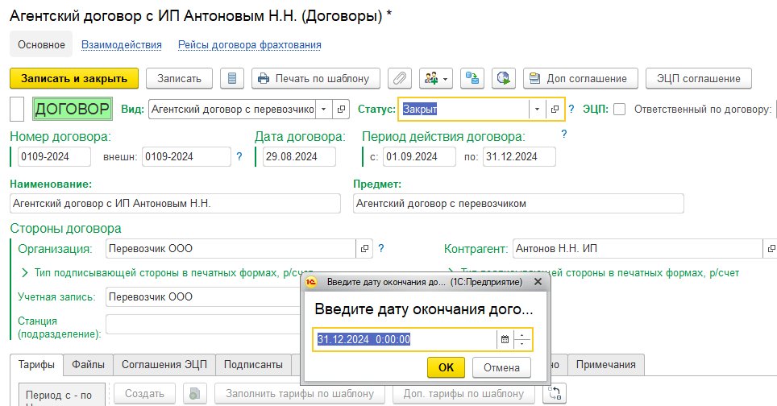This screenshot has height=406, width=777.
Task: Expand the Статус dropdown list
Action: (x=537, y=110)
